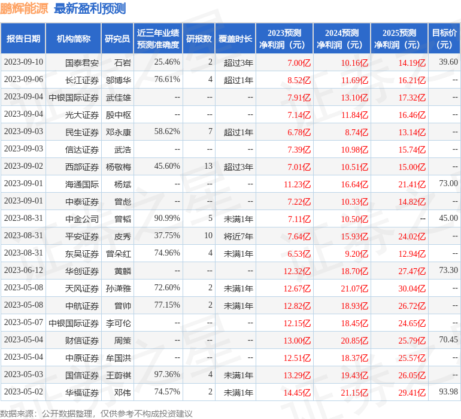This screenshot has height=419, width=461.
Task: Click the 研报数 column header
Action: click(x=199, y=39)
